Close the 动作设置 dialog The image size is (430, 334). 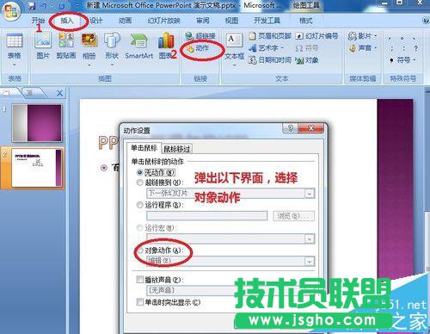pyautogui.click(x=311, y=128)
